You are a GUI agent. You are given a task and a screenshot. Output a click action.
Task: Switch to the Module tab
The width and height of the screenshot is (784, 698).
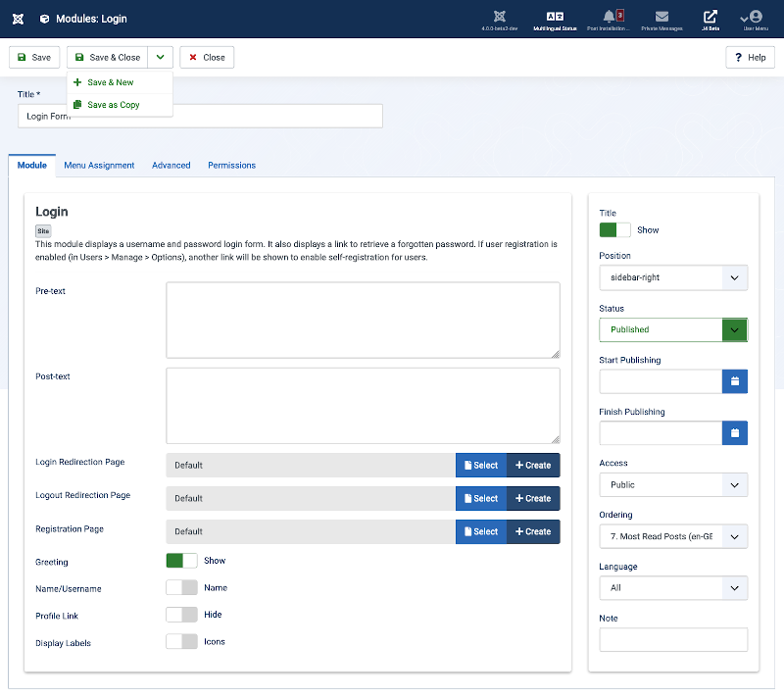pyautogui.click(x=32, y=166)
